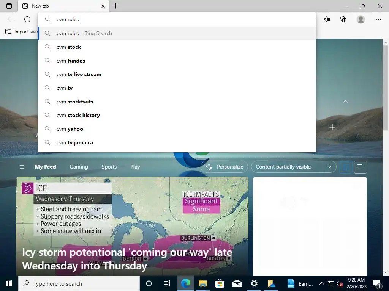Screen dimensions: 389x291
Task: Open the feed hamburger menu
Action: 22,167
